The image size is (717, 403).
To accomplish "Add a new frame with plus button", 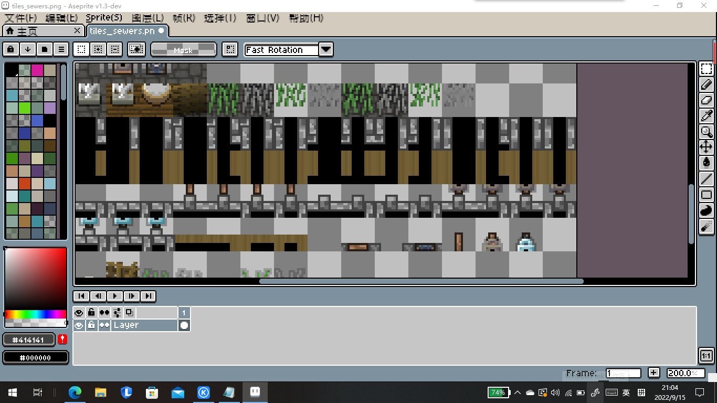I will tap(653, 373).
